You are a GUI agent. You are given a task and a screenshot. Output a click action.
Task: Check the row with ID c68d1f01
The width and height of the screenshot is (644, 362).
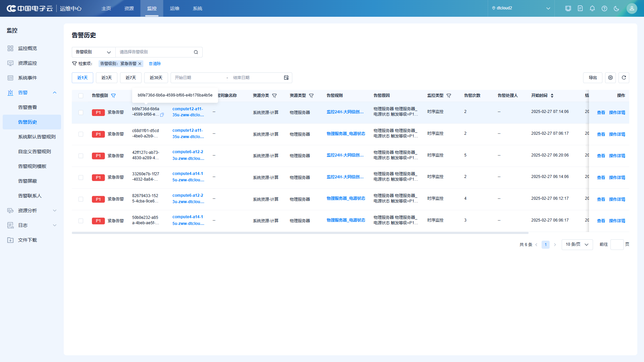(81, 134)
